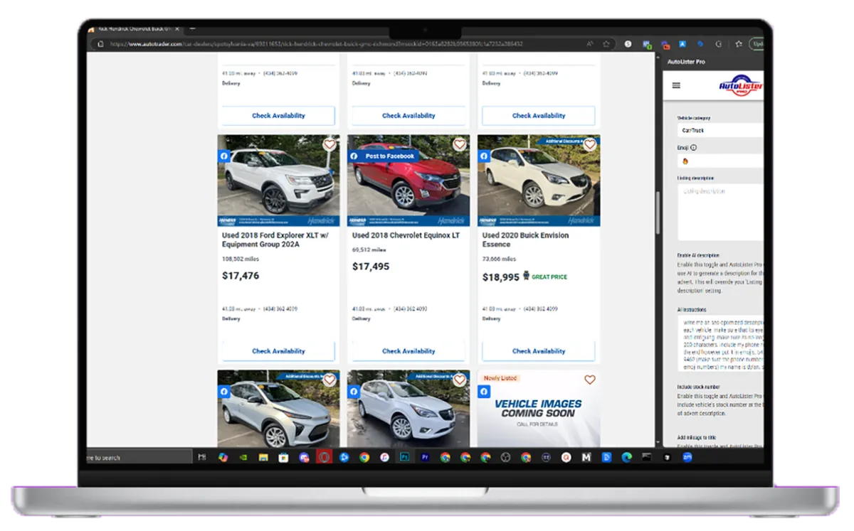Image resolution: width=854 pixels, height=531 pixels.
Task: Click the heart on the silver hatchback photo
Action: [329, 380]
